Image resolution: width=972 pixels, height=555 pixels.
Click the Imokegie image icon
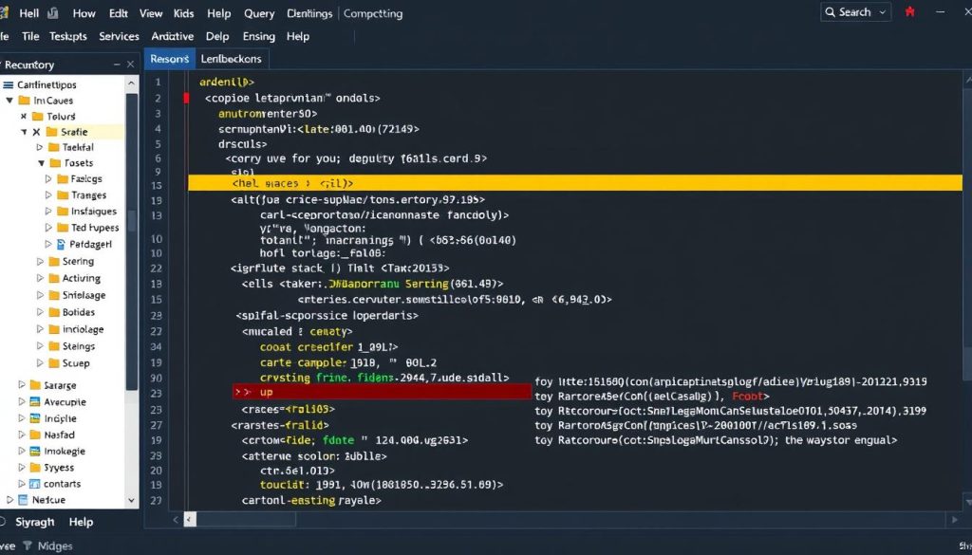point(35,451)
